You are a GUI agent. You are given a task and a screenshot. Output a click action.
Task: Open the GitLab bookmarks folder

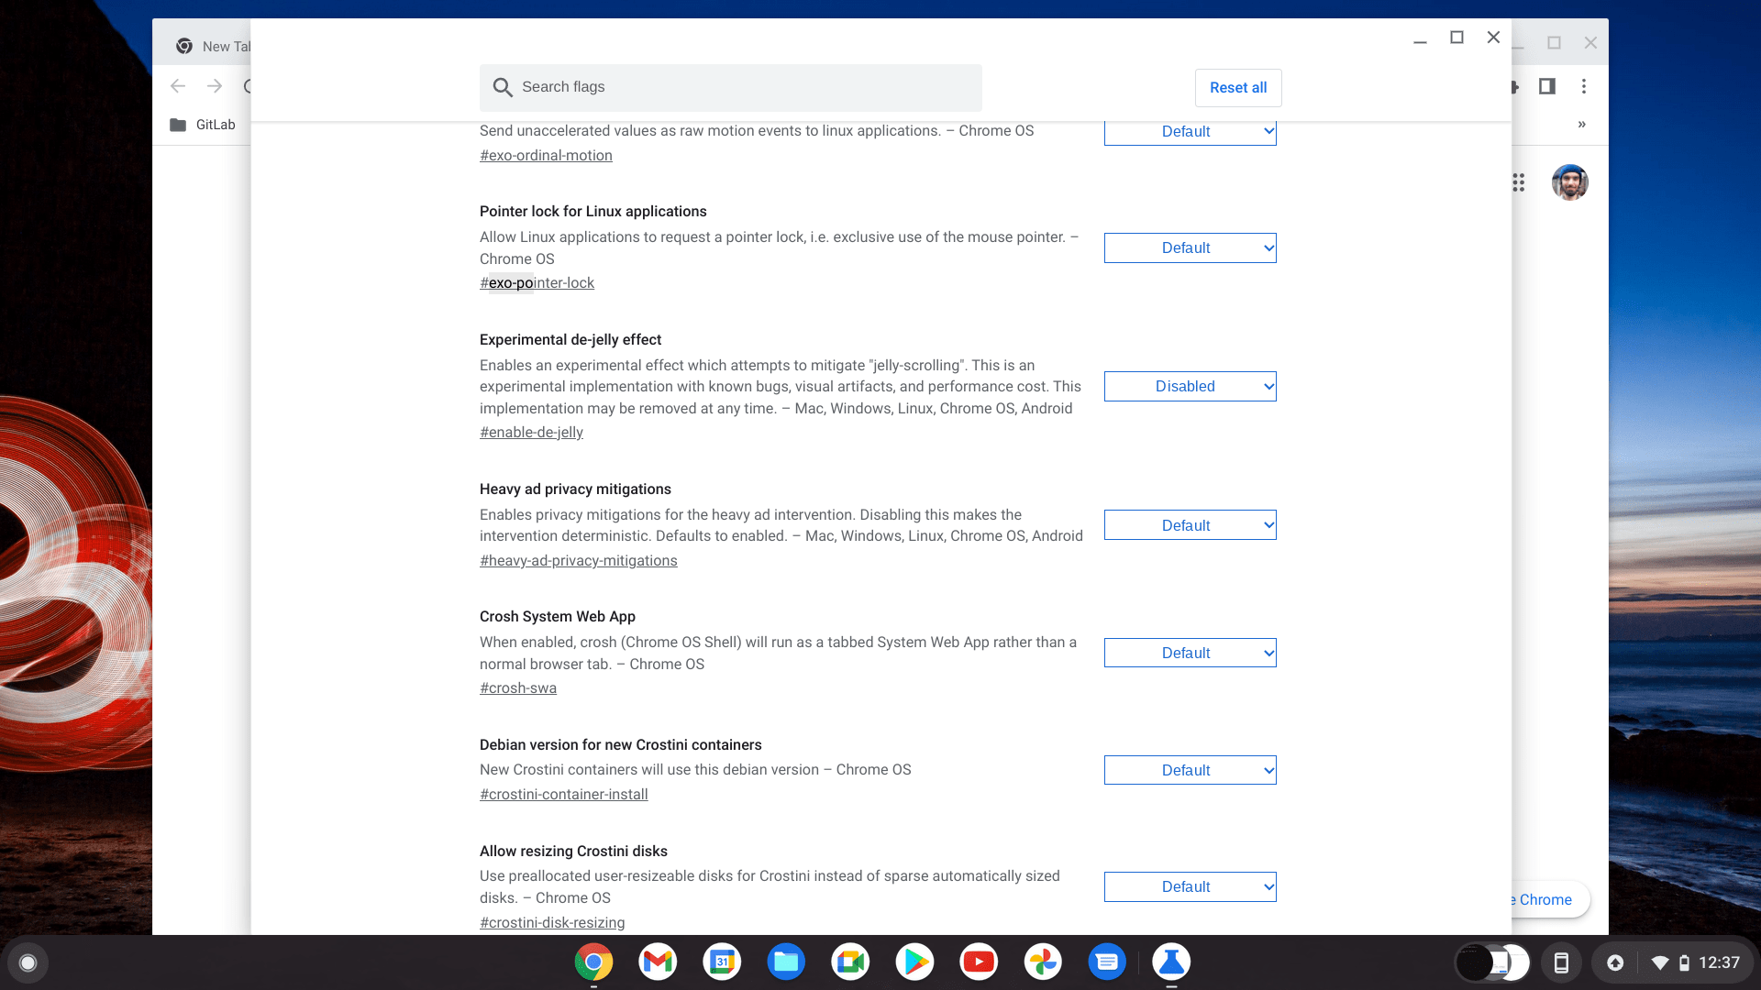(x=203, y=125)
